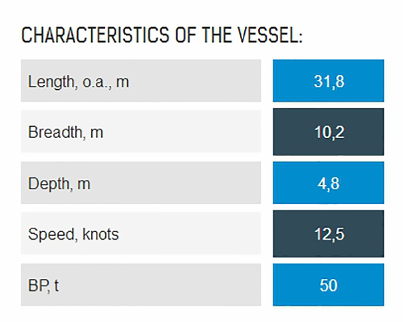Screen dimensions: 403x322
Task: Select the "Speed, knots" label row
Action: coord(141,234)
